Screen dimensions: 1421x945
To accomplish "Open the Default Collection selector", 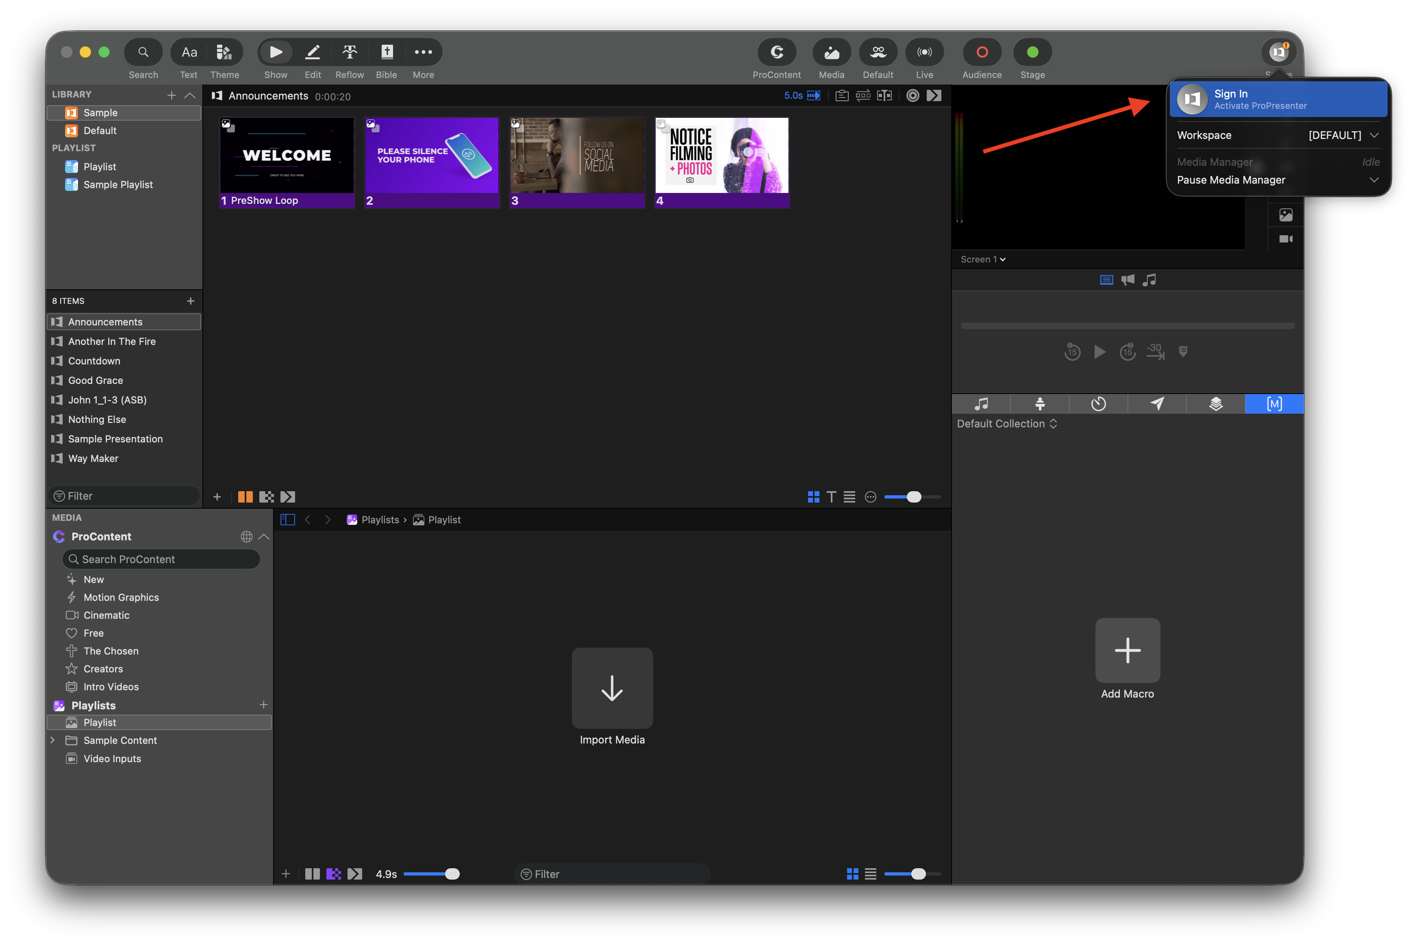I will pos(1007,424).
